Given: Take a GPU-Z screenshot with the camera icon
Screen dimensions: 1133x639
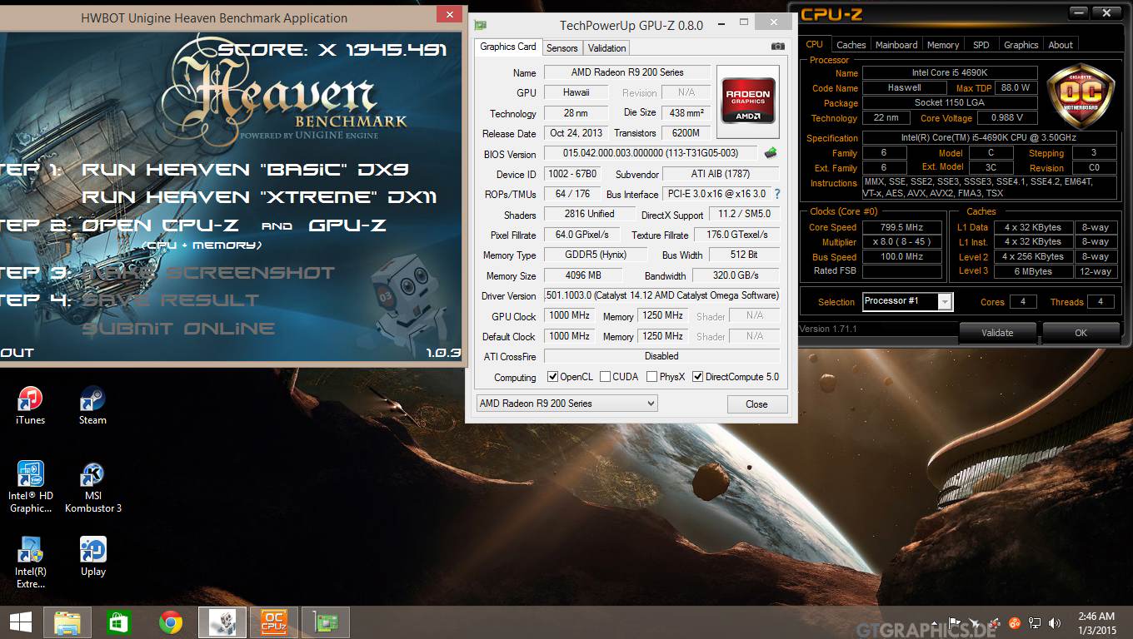Looking at the screenshot, I should (777, 47).
